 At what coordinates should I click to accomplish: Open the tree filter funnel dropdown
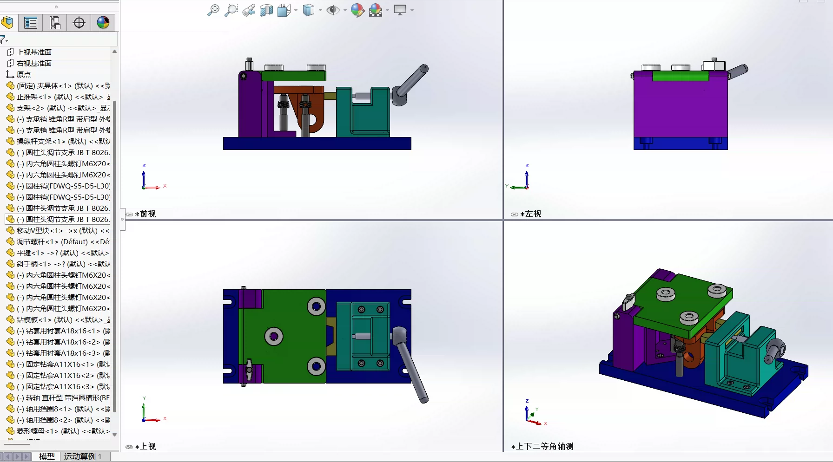tap(4, 39)
